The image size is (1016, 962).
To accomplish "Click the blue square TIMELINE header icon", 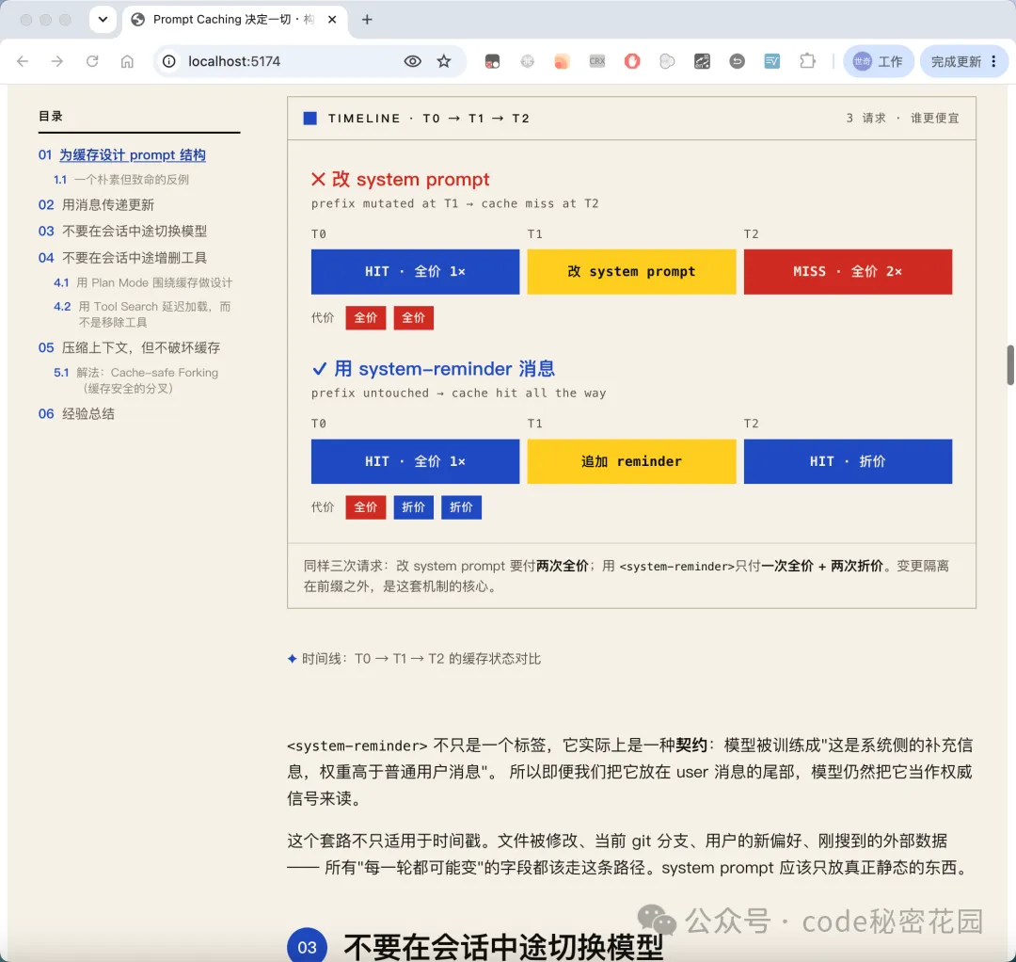I will [310, 118].
